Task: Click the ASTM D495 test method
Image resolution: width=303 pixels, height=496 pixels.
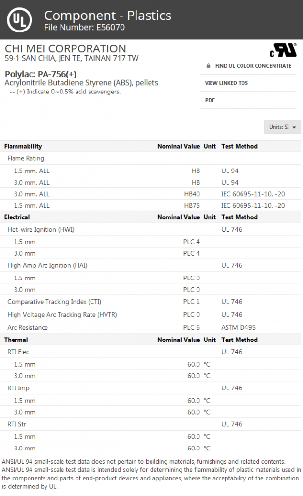Action: click(x=237, y=328)
